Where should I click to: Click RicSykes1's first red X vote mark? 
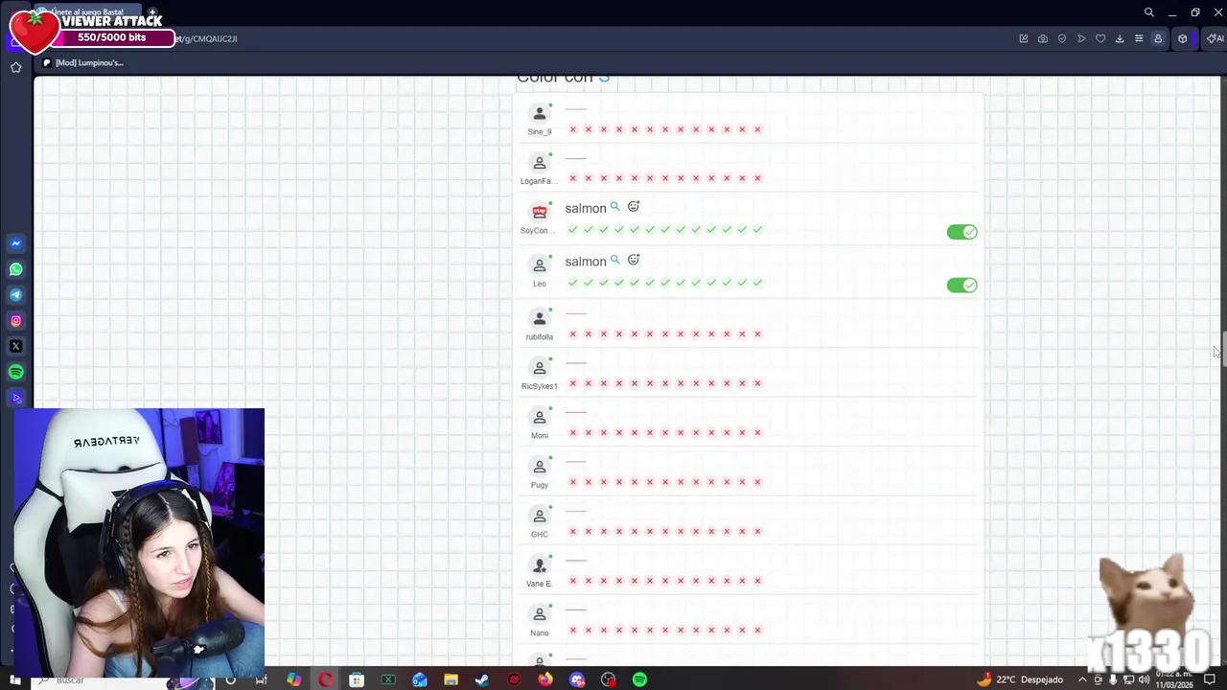coord(573,383)
